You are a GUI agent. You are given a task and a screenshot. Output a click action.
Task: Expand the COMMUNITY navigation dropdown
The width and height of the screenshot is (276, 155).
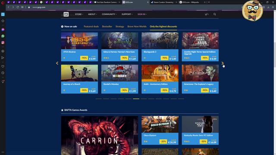pos(109,14)
